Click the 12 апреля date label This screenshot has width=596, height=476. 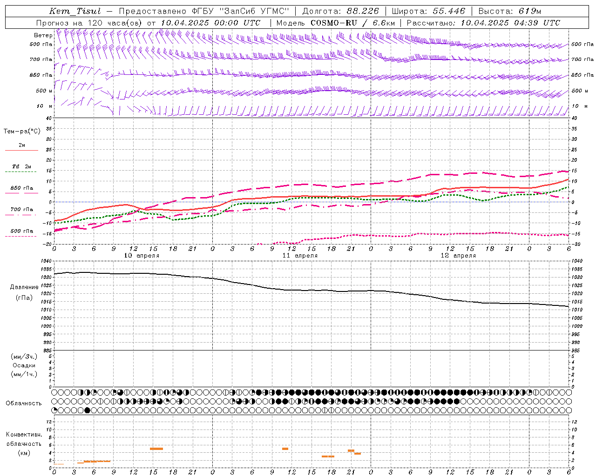[458, 255]
